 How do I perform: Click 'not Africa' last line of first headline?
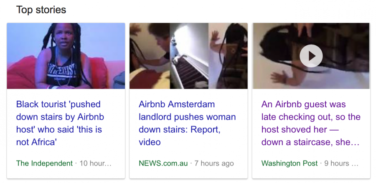(36, 142)
